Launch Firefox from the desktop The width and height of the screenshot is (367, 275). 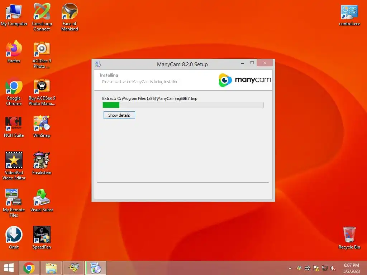coord(14,52)
